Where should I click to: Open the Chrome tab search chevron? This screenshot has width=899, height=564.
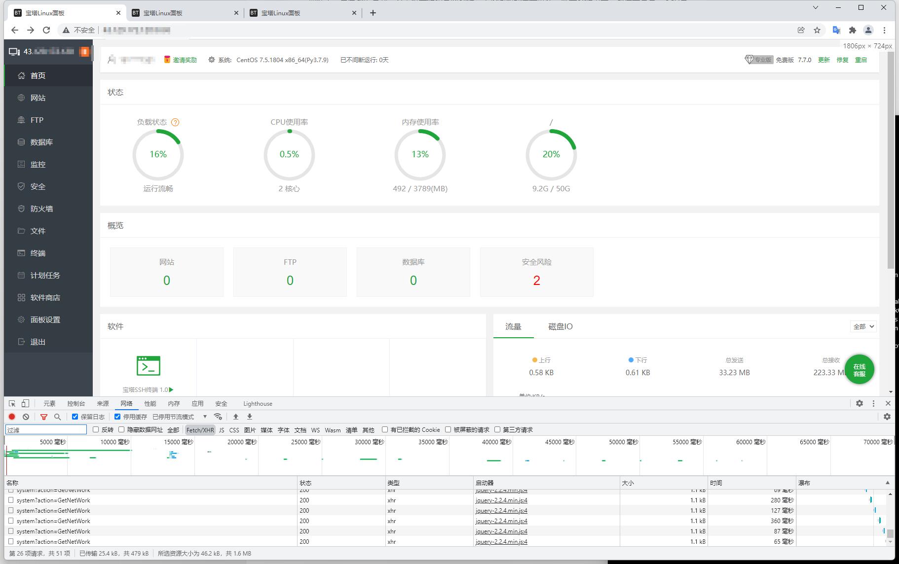[x=816, y=7]
